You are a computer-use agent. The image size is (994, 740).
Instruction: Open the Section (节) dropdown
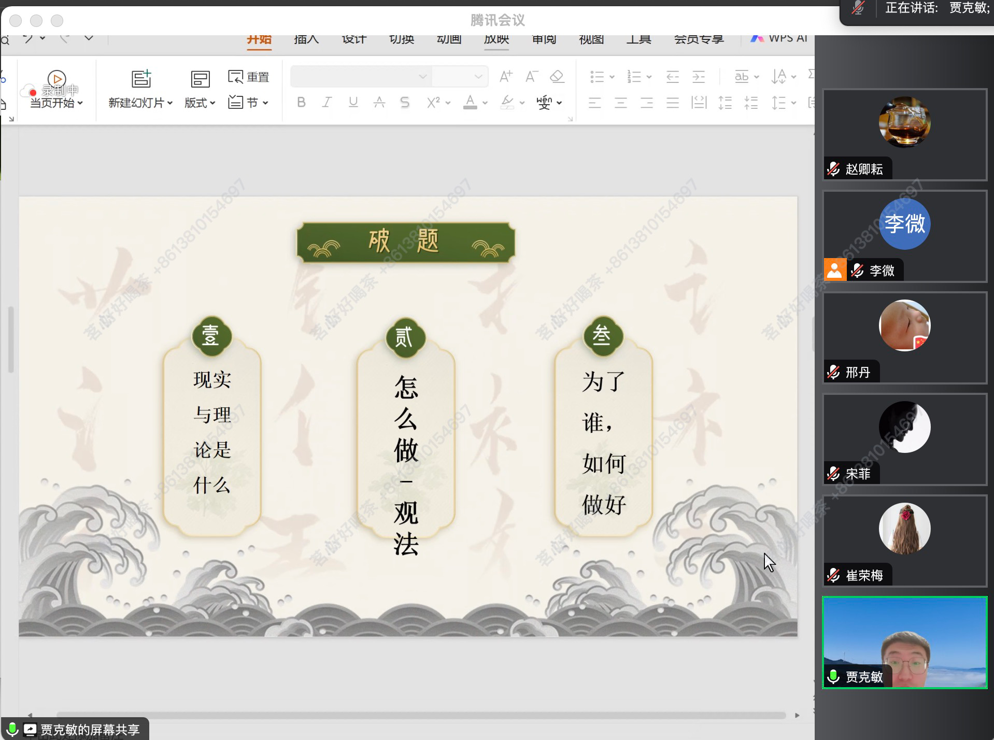point(249,102)
